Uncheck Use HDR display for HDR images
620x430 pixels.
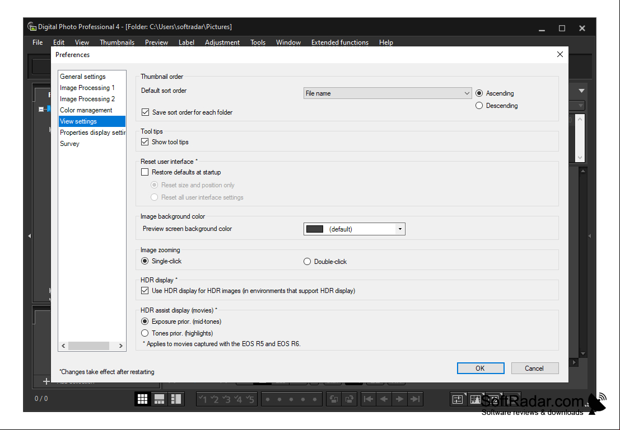pyautogui.click(x=145, y=291)
